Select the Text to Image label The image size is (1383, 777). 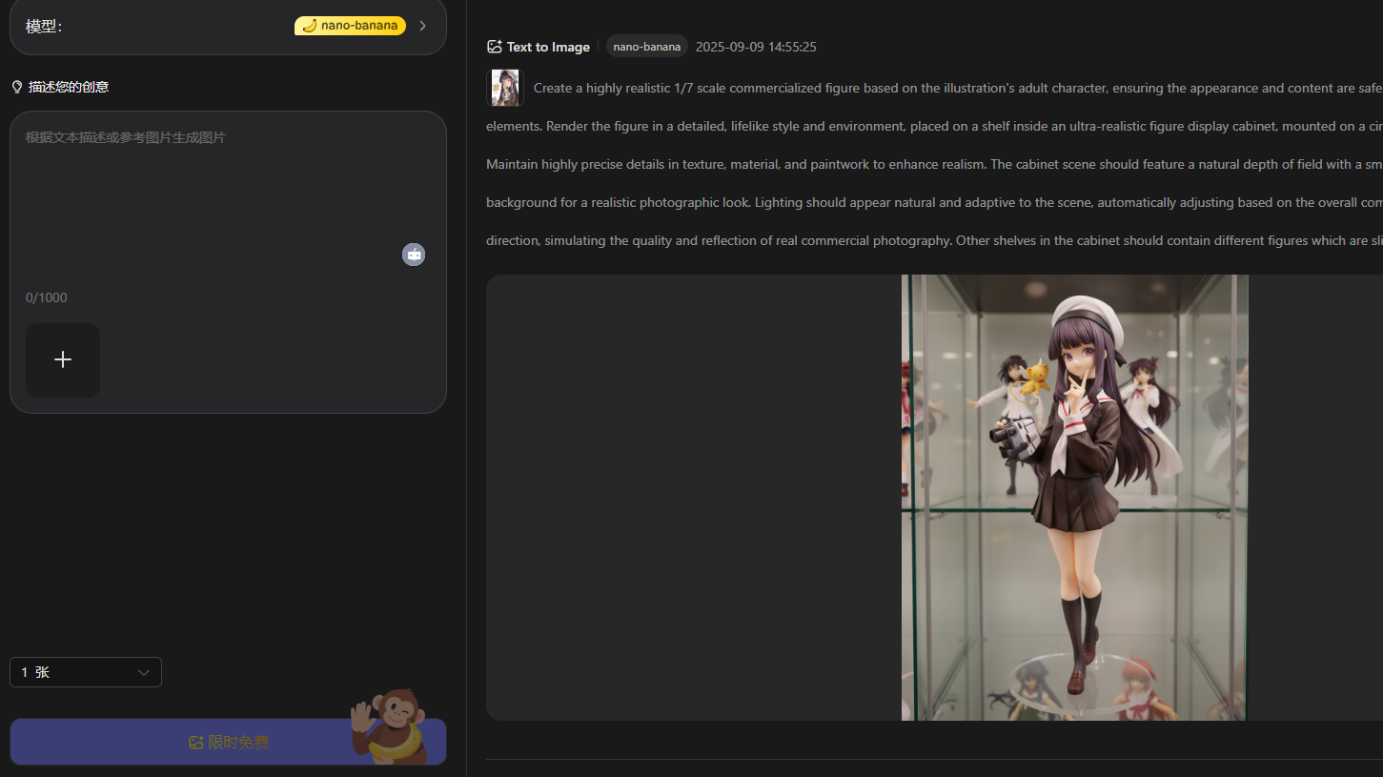(x=548, y=47)
